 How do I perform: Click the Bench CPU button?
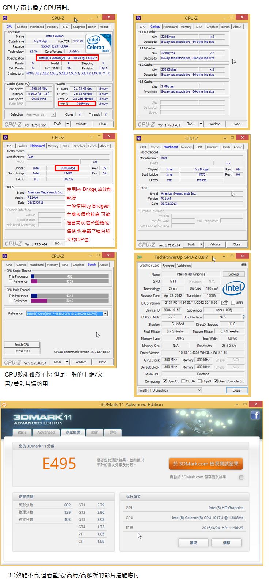[22, 344]
